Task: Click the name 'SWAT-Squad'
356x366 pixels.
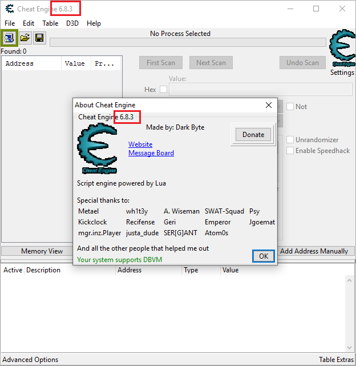Action: [x=224, y=211]
